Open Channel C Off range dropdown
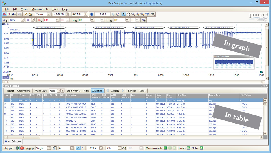The height and width of the screenshot is (153, 271). 92,20
